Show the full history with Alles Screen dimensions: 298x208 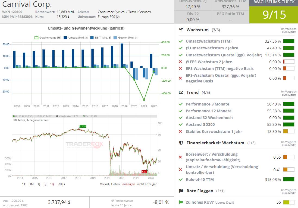tap(62, 184)
